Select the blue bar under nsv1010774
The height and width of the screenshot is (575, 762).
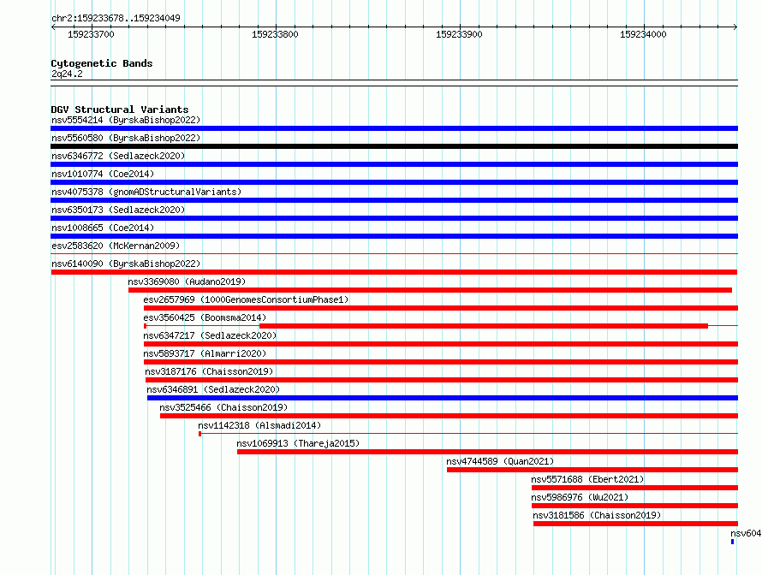coord(394,182)
